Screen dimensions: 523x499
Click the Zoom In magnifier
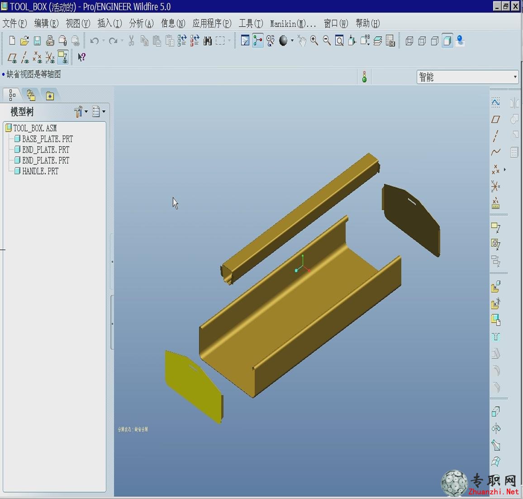[314, 41]
